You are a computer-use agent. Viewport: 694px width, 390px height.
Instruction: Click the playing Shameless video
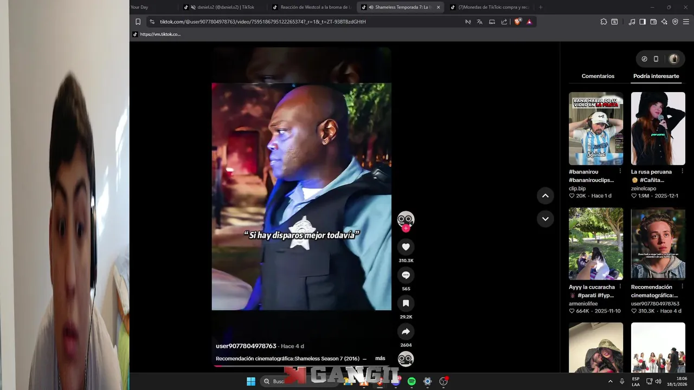(301, 196)
